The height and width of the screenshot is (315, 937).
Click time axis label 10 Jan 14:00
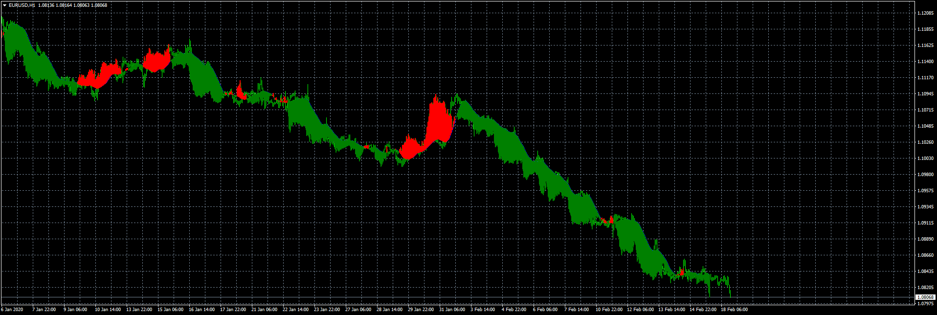tap(108, 310)
